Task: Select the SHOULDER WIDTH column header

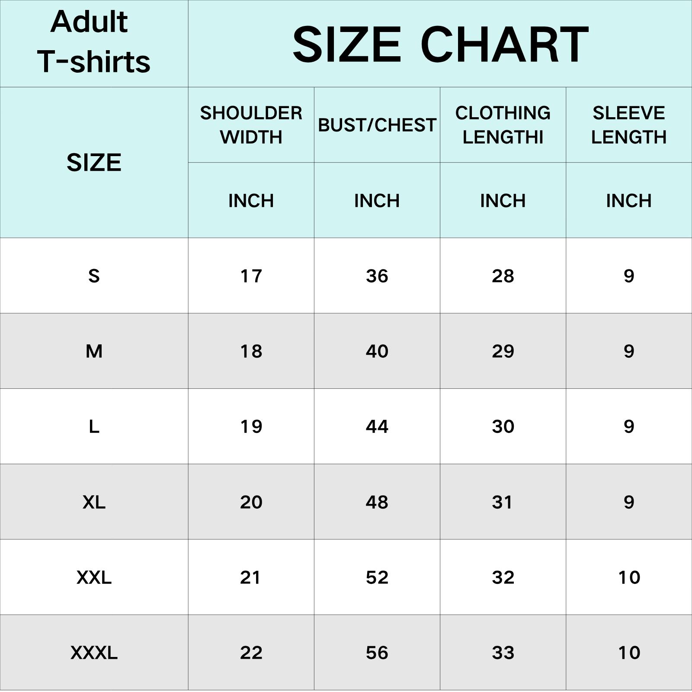Action: tap(251, 125)
